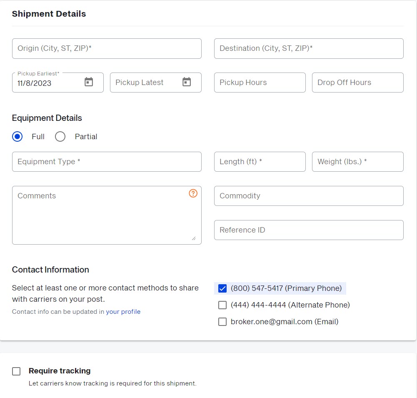Image resolution: width=417 pixels, height=398 pixels.
Task: Click the Destination city field
Action: 309,49
